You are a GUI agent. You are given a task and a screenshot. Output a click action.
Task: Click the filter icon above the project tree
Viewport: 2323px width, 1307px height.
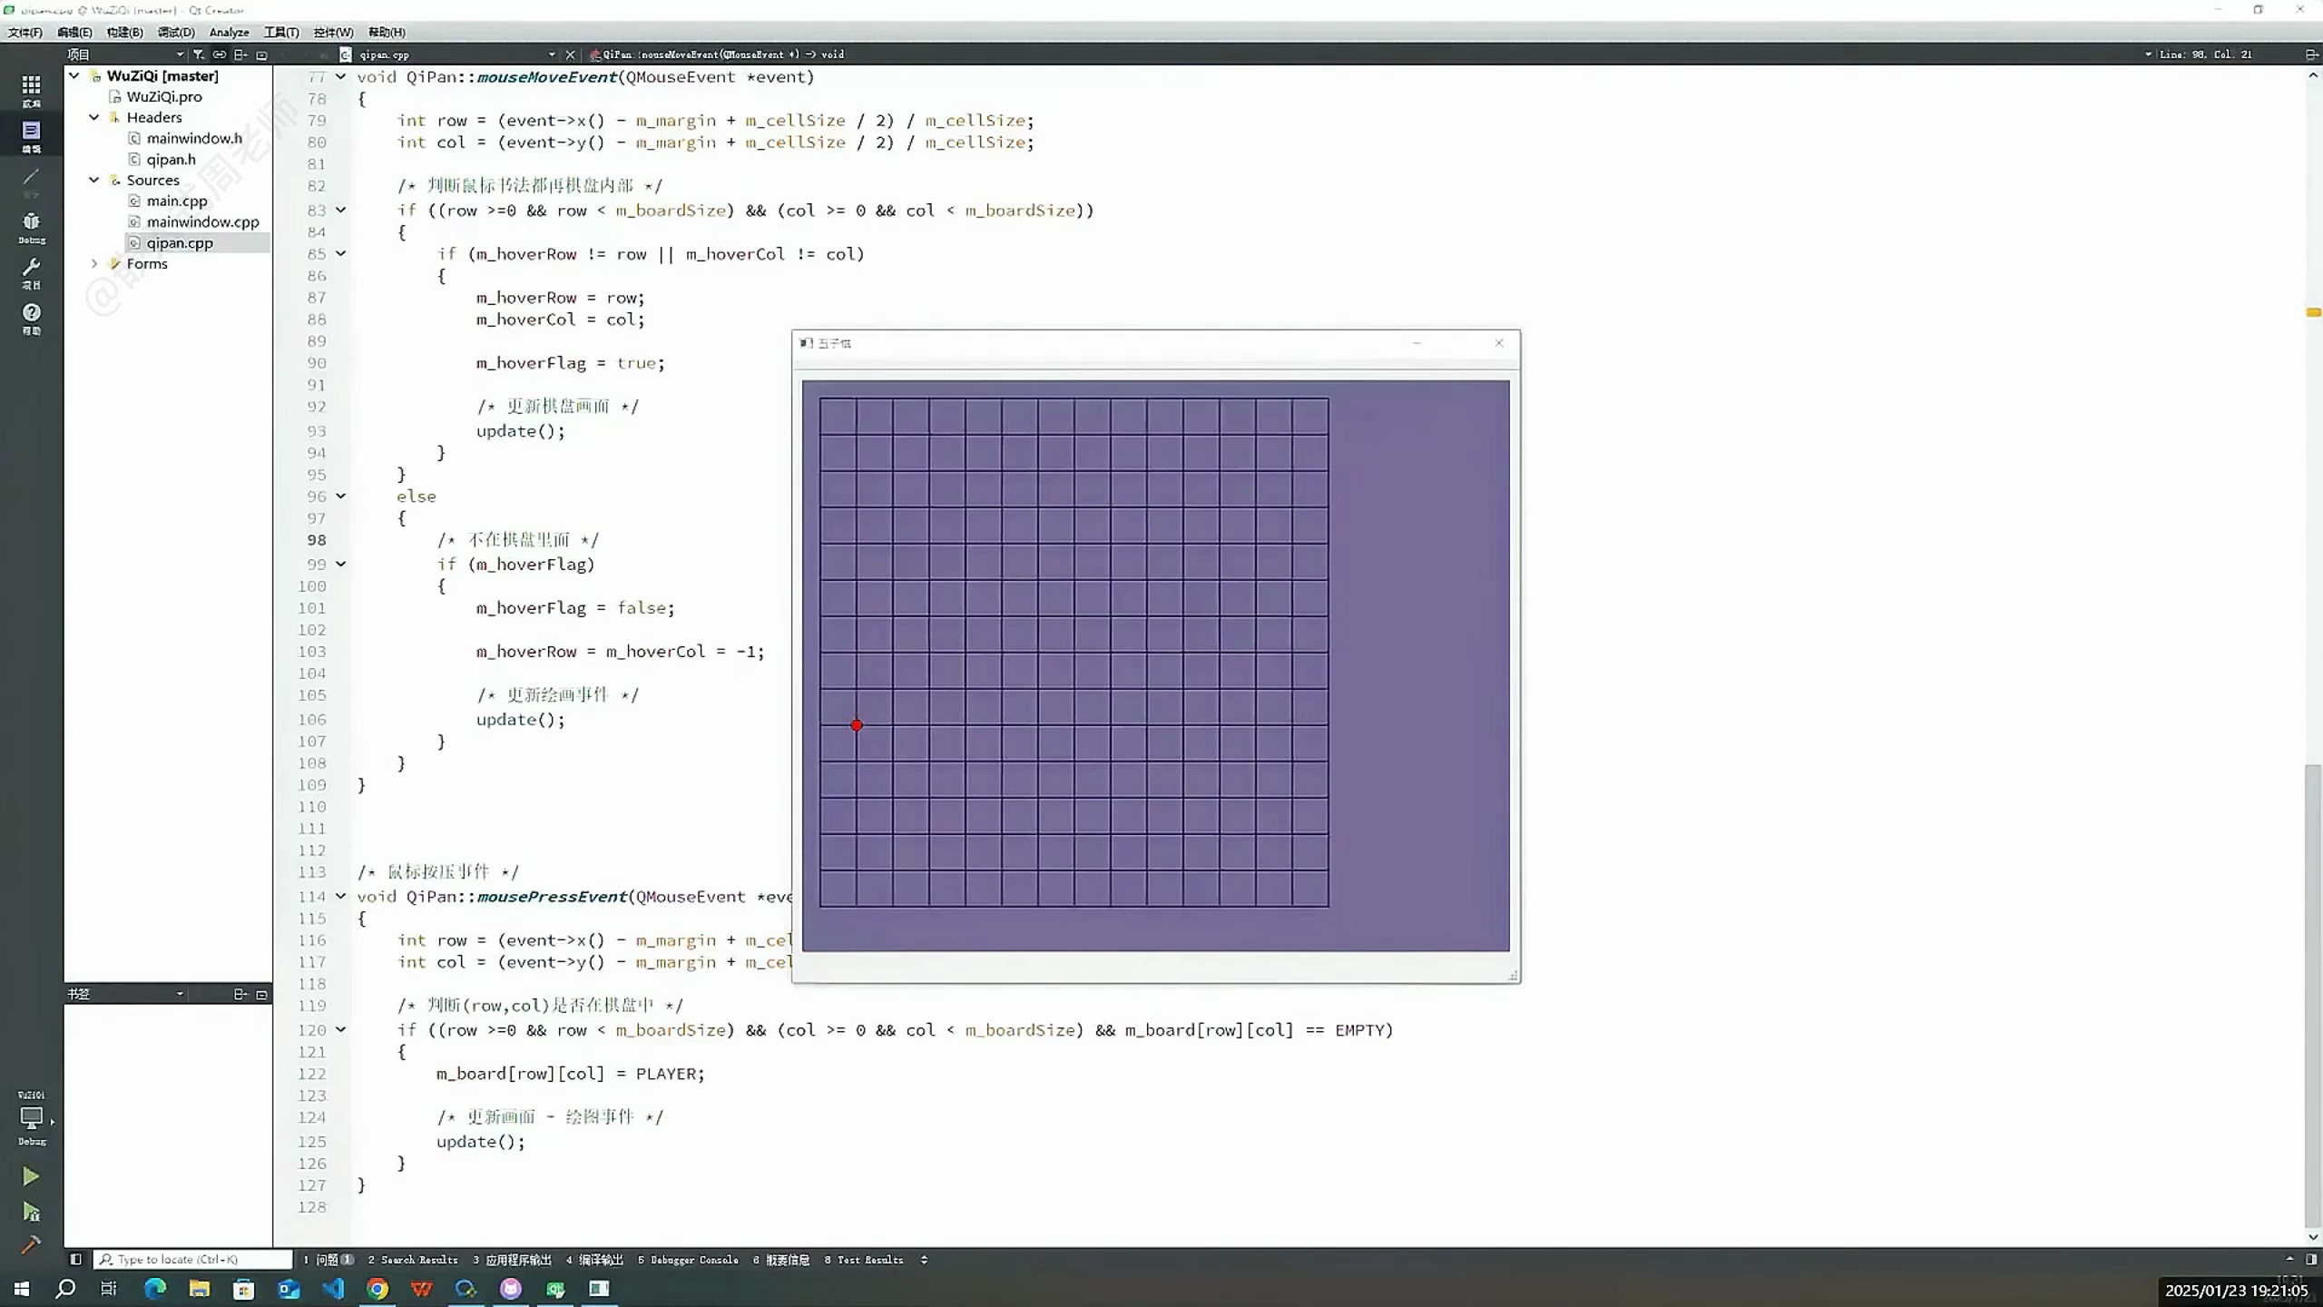(197, 54)
